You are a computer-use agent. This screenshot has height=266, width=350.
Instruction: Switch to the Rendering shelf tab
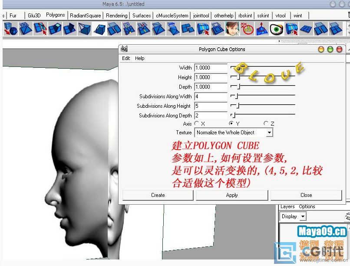(x=116, y=16)
